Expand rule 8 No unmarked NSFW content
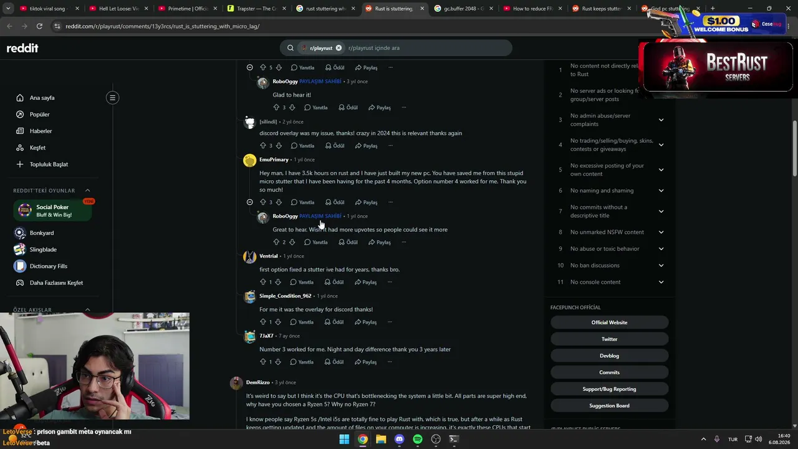The height and width of the screenshot is (449, 798). [x=661, y=232]
